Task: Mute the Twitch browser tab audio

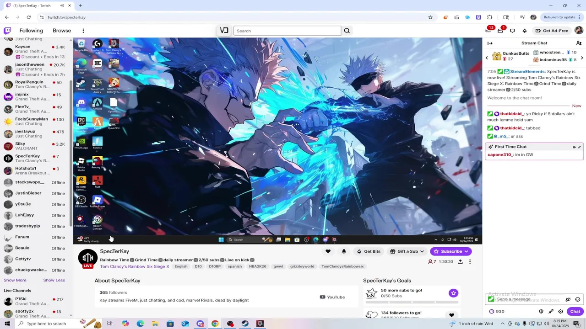Action: (63, 5)
